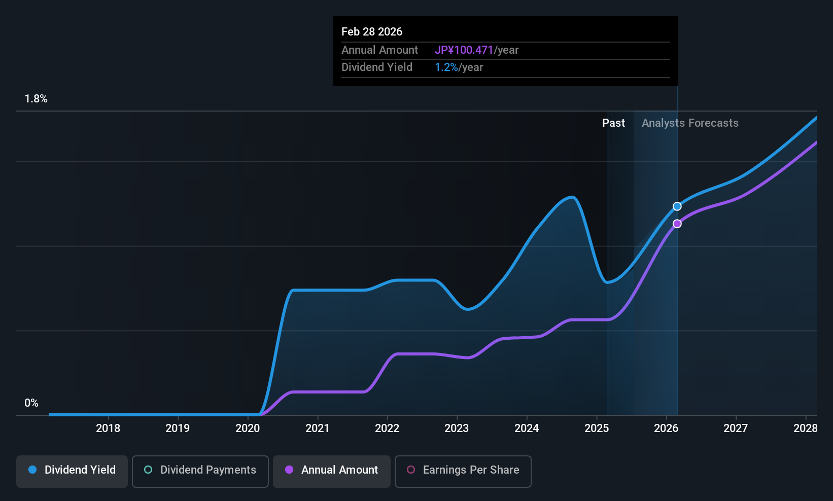Click the 2027 x-axis label

pos(736,428)
